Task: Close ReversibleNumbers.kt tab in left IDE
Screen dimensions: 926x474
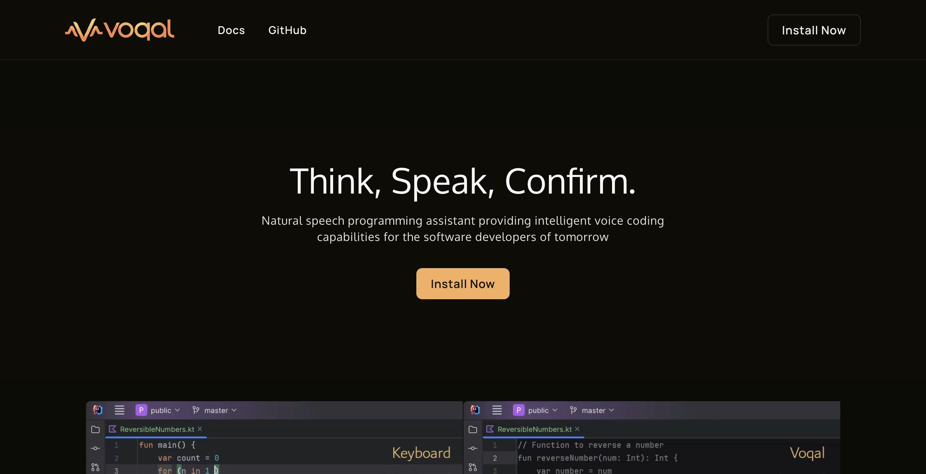Action: coord(200,429)
